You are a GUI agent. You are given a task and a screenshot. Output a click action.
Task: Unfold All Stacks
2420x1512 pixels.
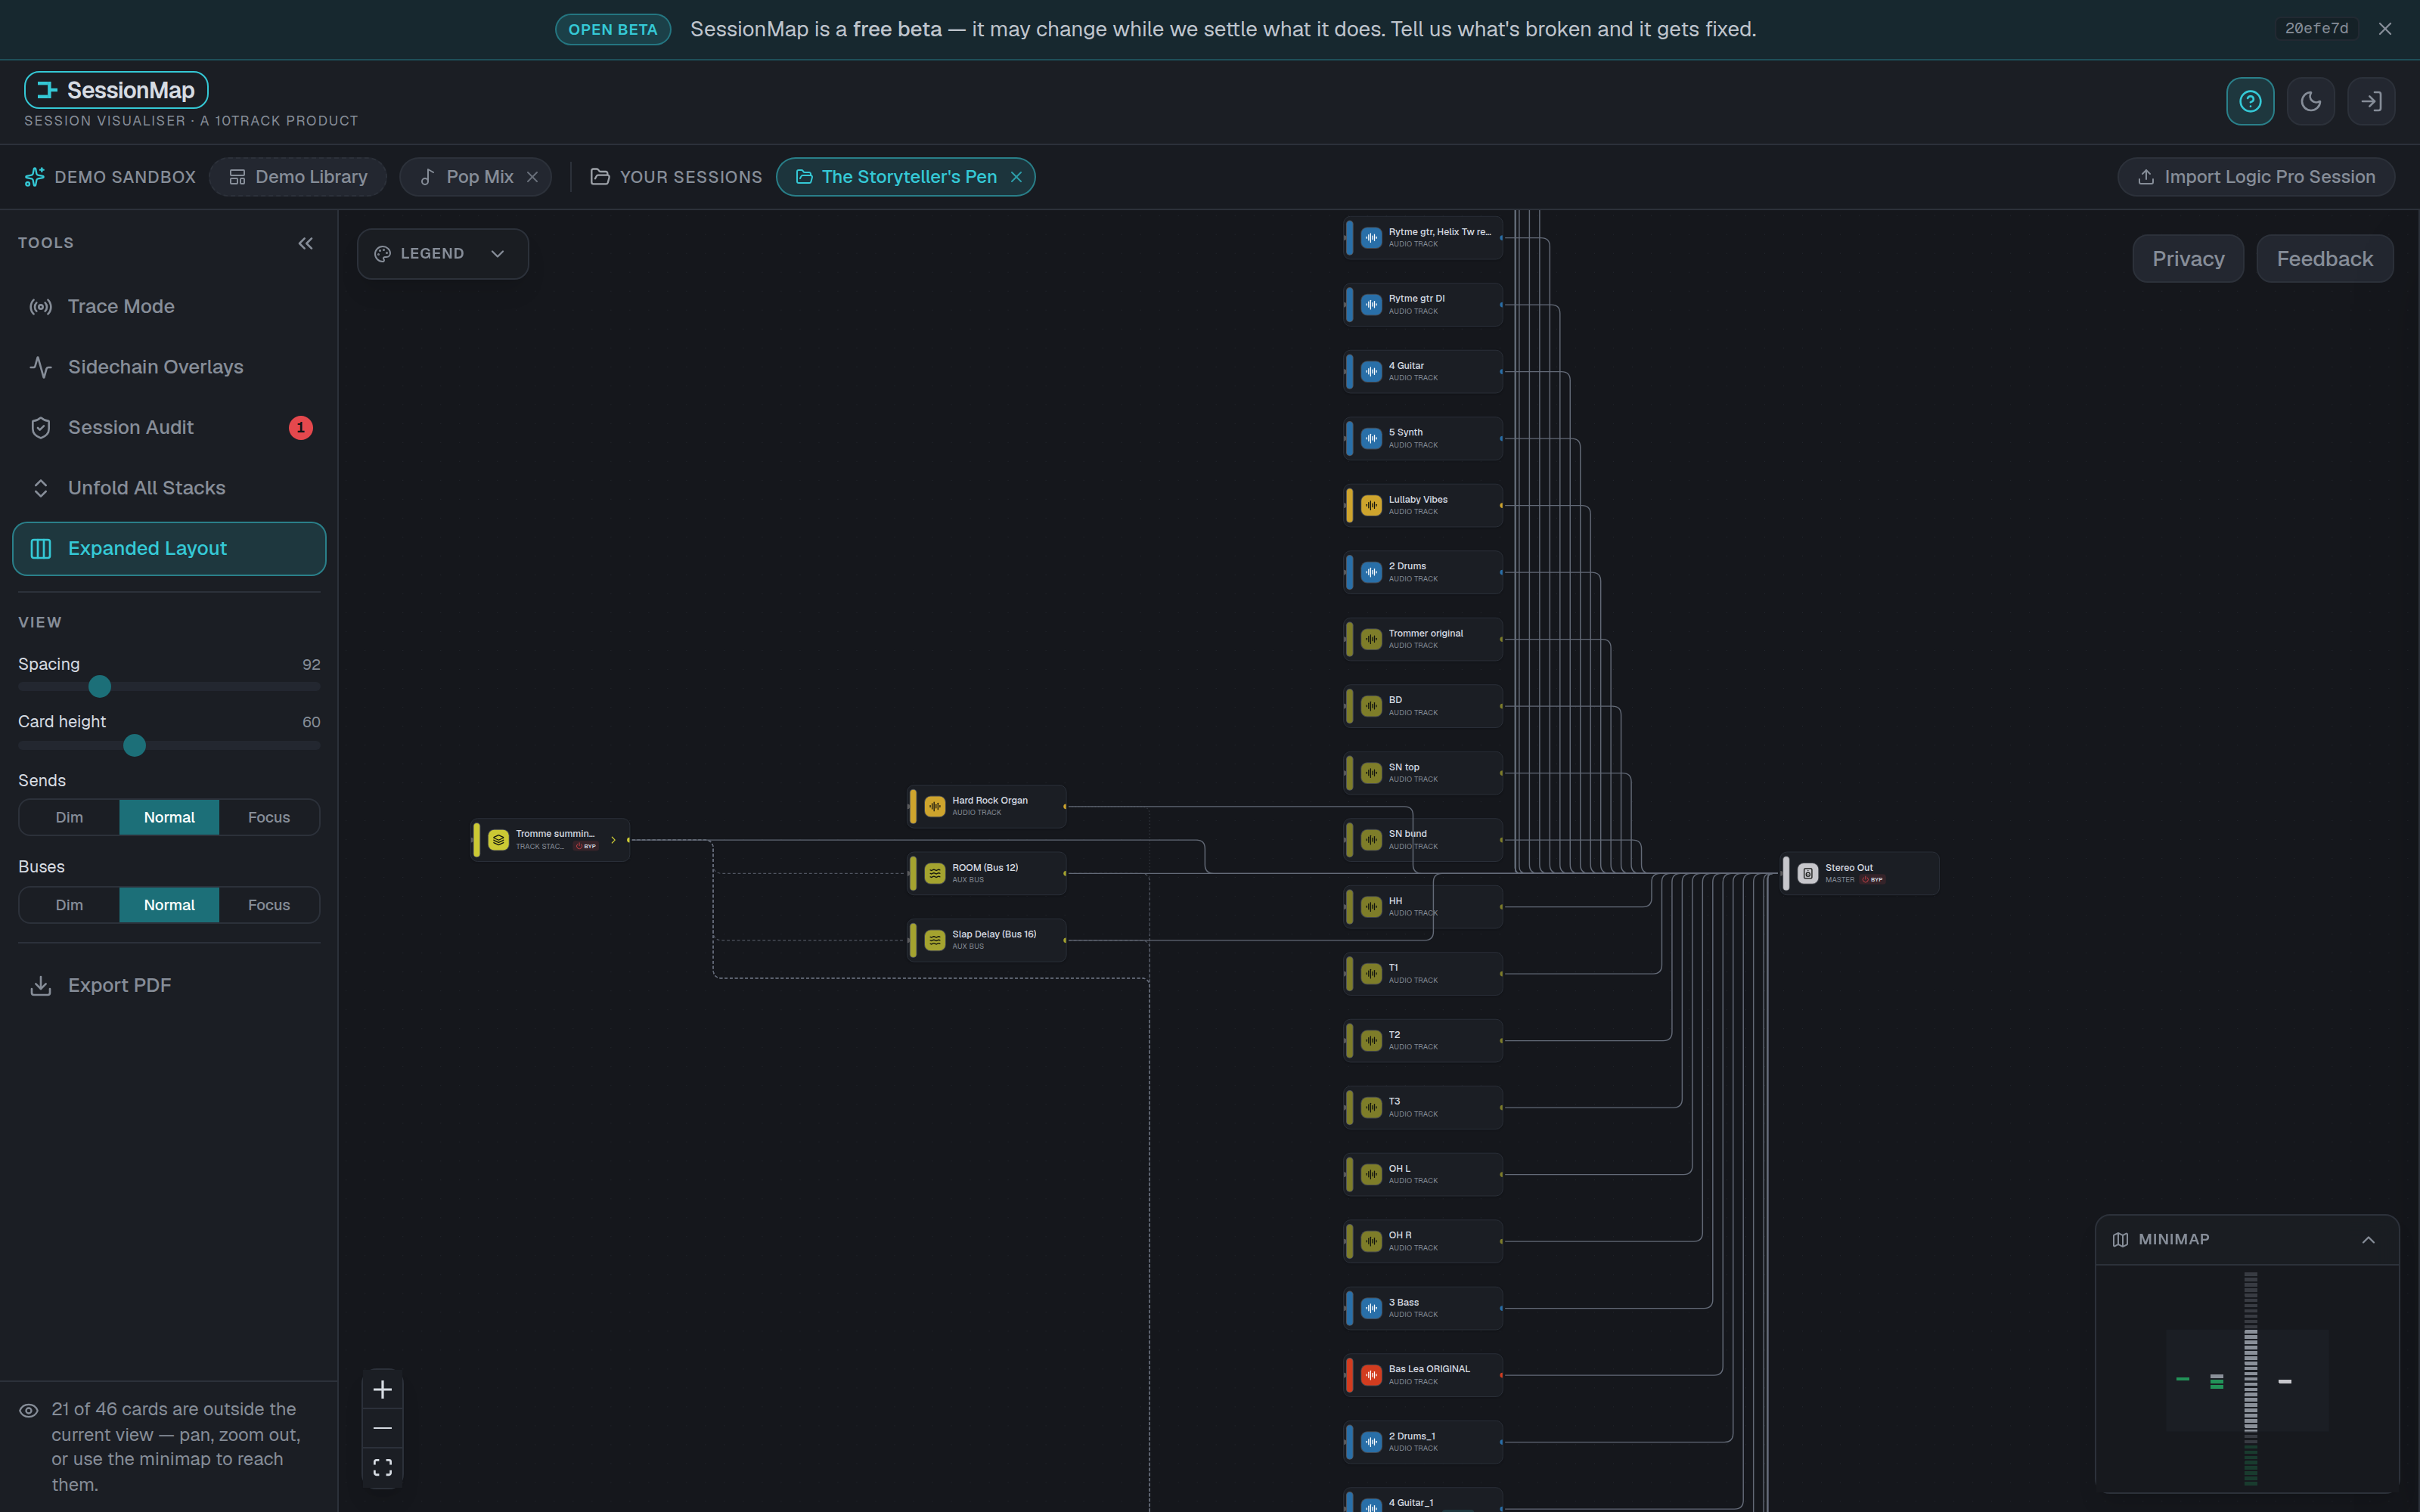click(169, 488)
